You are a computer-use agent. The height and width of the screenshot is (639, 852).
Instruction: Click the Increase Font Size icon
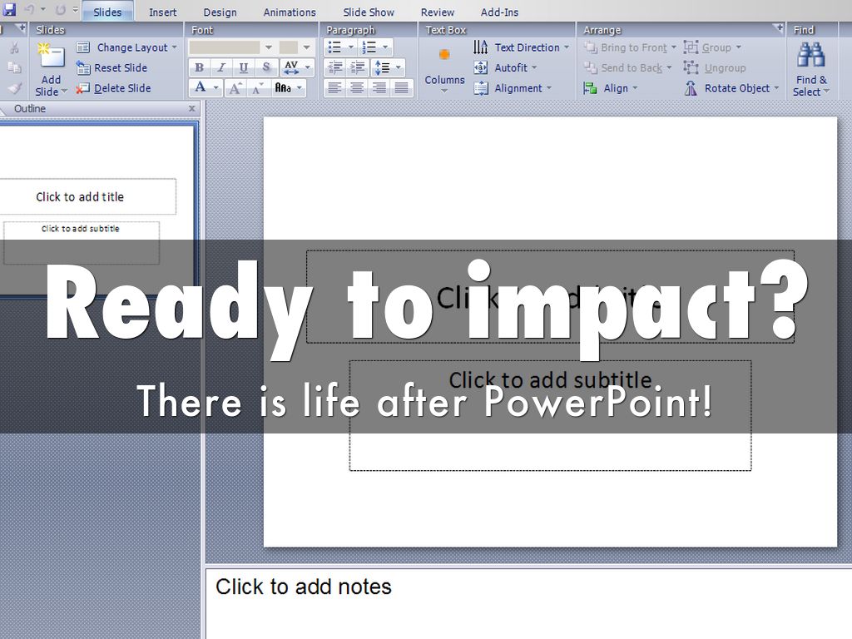click(235, 88)
